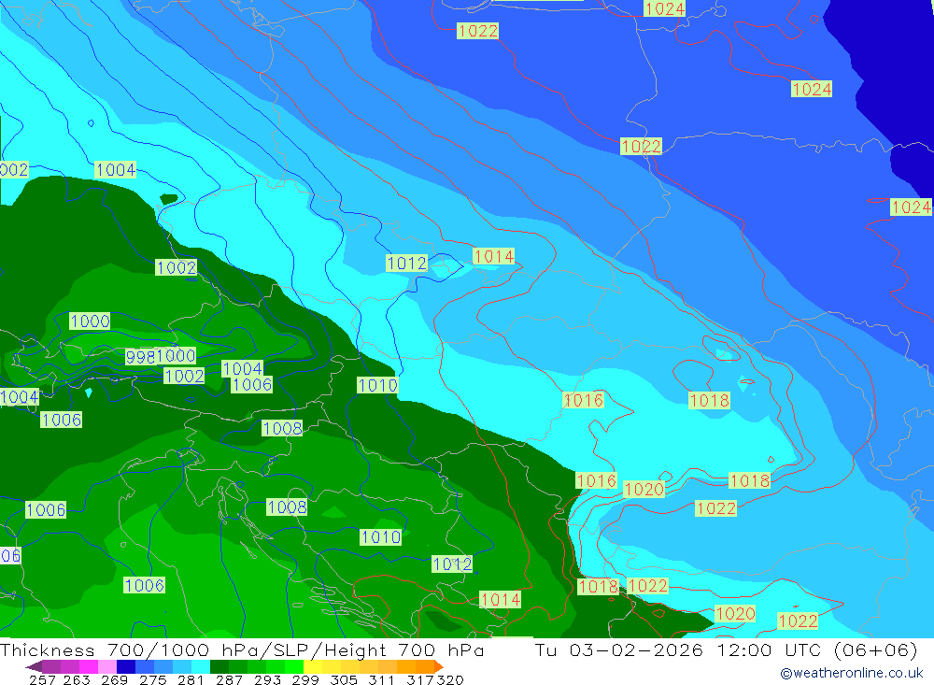Click the blue 1012 label above red 1014 at bottom
Screen dimensions: 934x685
coord(452,564)
